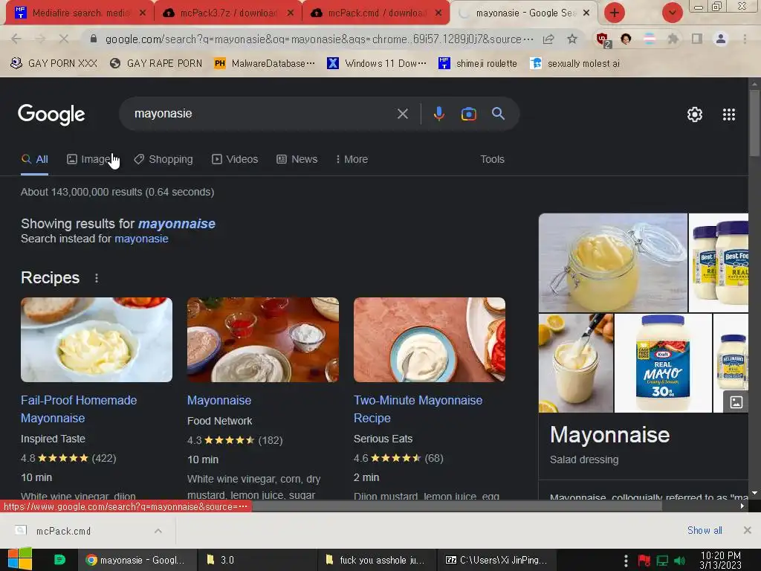Open the Tools search options

[x=492, y=159]
